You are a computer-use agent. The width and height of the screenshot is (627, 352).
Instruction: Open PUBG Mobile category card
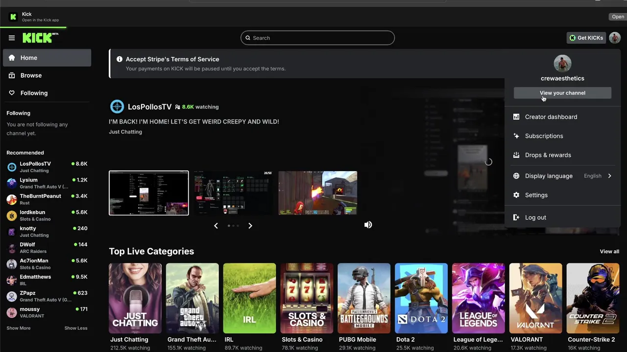364,298
